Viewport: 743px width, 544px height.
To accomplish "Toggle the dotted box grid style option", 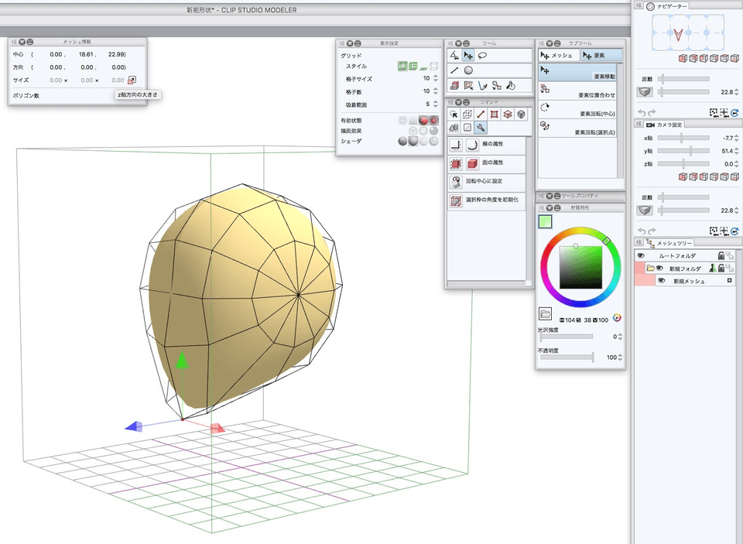I will click(x=433, y=67).
